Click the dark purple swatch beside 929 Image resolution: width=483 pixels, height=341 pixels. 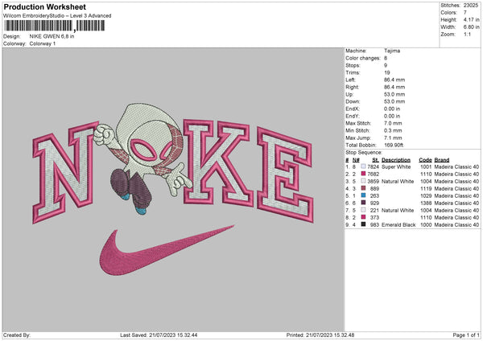pyautogui.click(x=364, y=203)
